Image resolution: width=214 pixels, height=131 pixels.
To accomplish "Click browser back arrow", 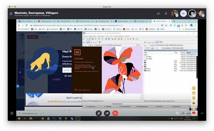I will [x=19, y=25].
